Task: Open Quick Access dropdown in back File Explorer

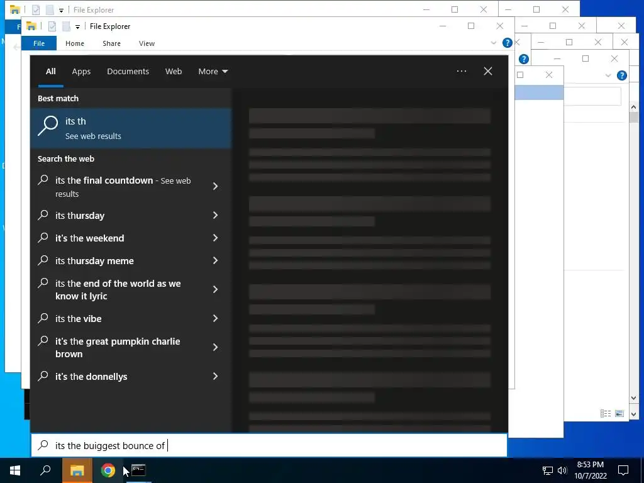Action: tap(61, 10)
